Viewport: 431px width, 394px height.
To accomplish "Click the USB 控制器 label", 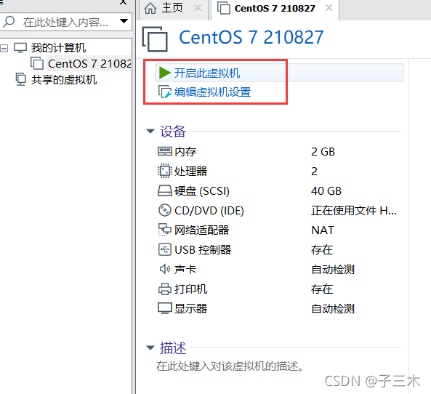I will [203, 250].
